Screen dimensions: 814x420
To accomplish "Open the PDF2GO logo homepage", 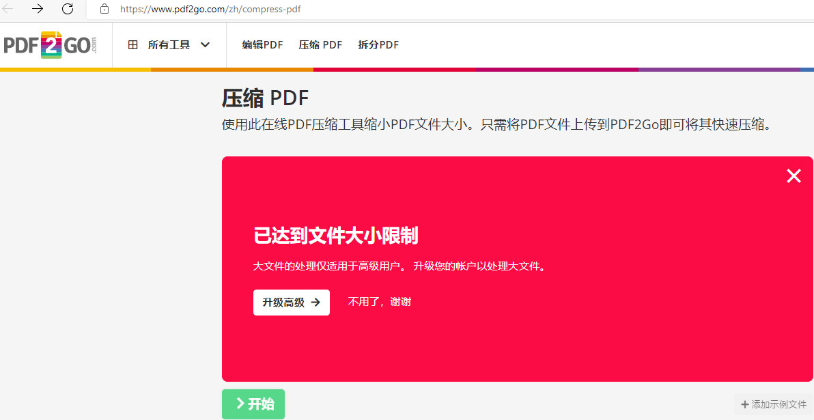I will coord(51,44).
